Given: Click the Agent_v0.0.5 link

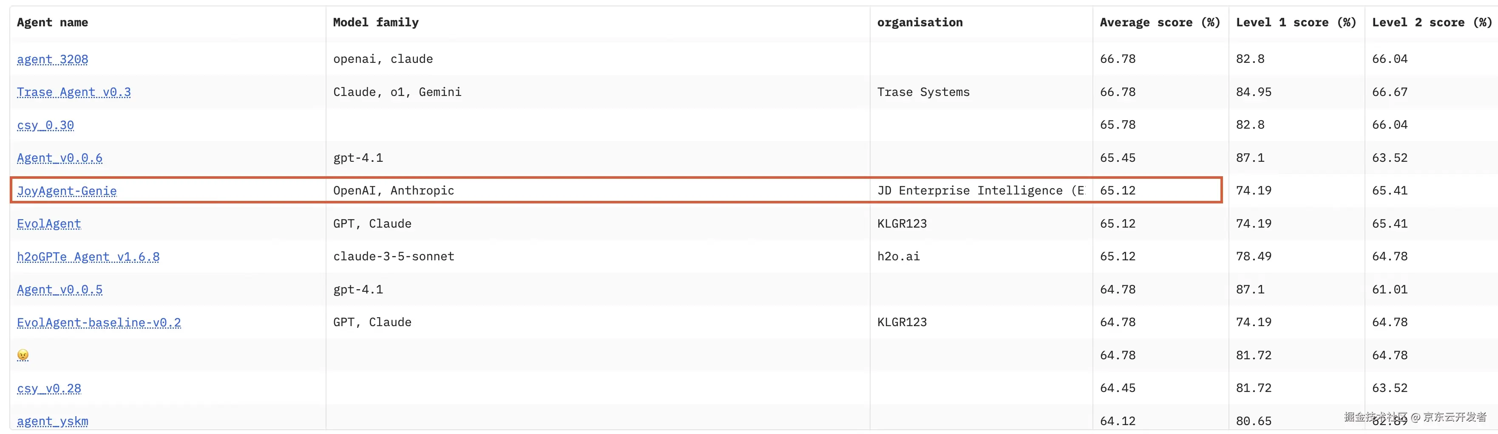Looking at the screenshot, I should 60,289.
